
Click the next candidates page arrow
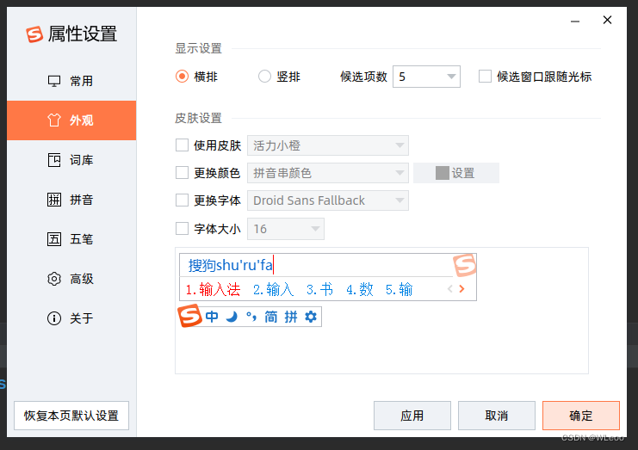click(x=461, y=288)
